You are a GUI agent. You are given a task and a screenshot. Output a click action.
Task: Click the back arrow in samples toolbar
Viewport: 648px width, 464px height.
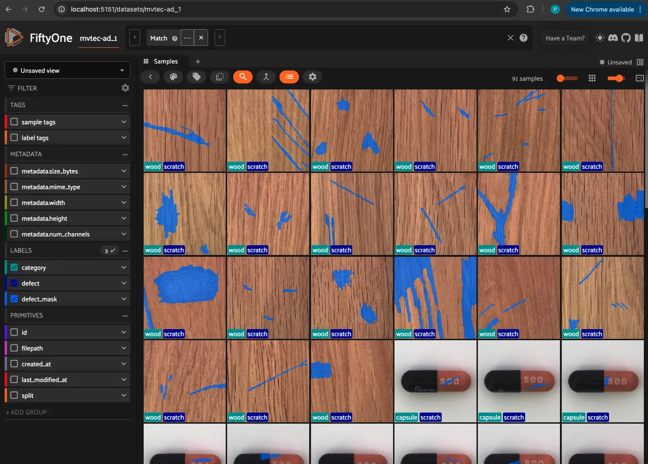coord(150,77)
